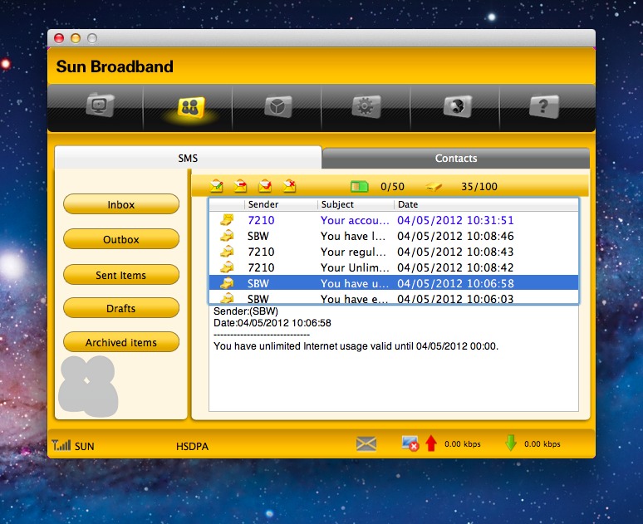Select message 'You have e...' from SBW
643x524 pixels.
(x=394, y=298)
